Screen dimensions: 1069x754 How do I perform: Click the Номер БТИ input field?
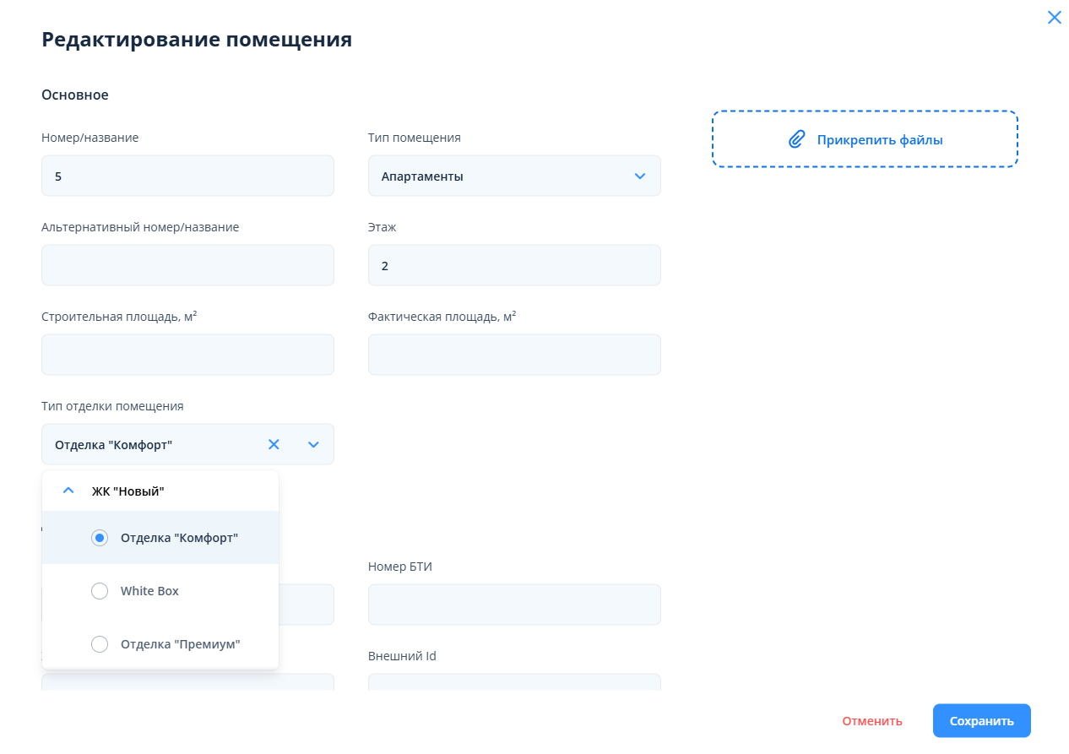pyautogui.click(x=513, y=605)
